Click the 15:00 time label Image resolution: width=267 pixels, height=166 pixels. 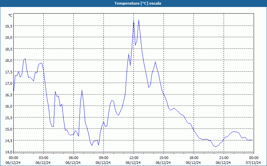[164, 158]
